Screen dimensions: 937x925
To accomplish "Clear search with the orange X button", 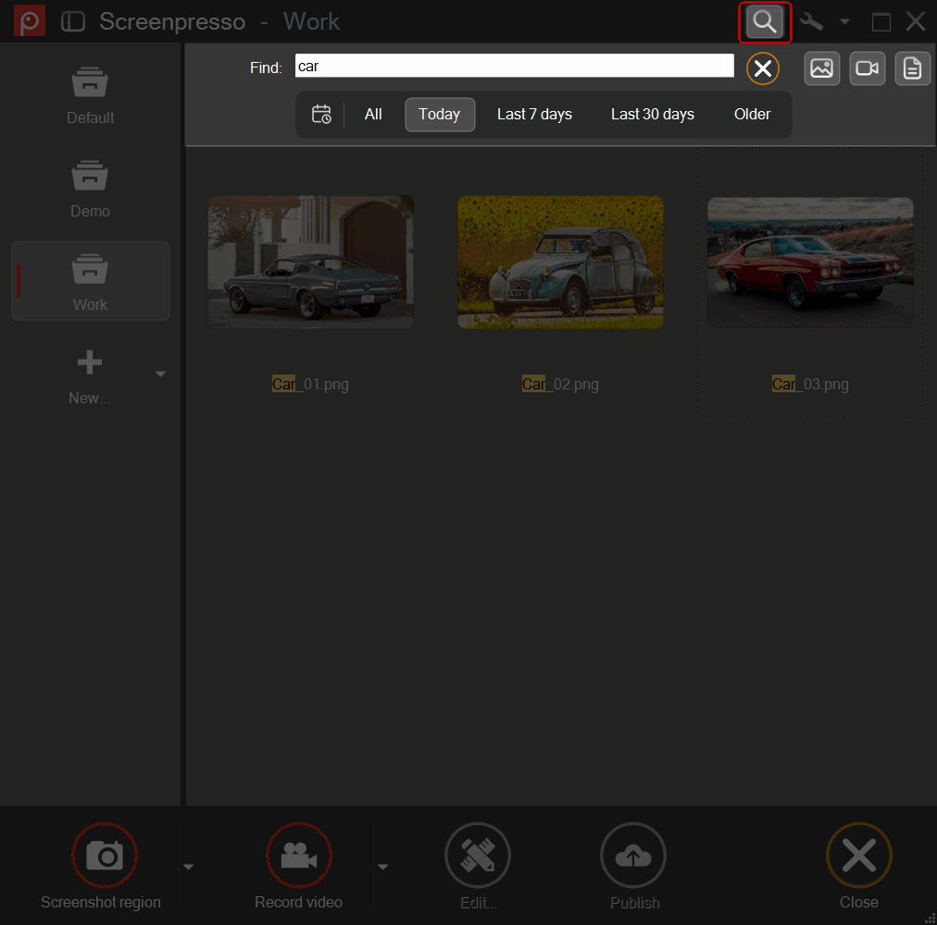I will tap(763, 68).
